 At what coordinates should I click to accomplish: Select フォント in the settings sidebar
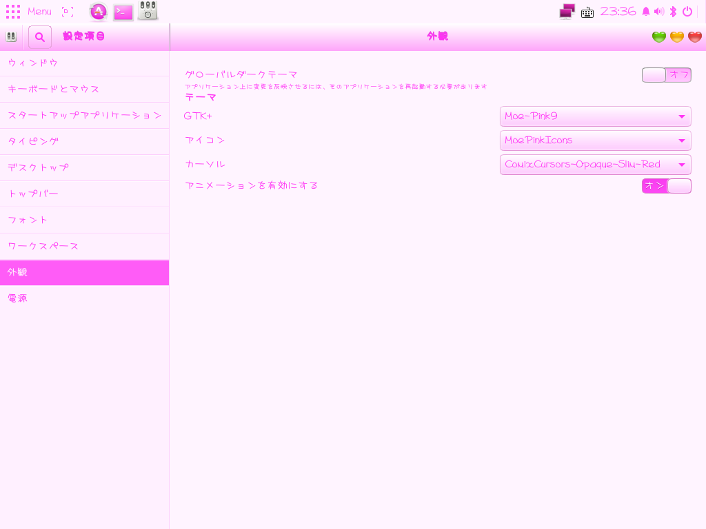click(x=84, y=220)
